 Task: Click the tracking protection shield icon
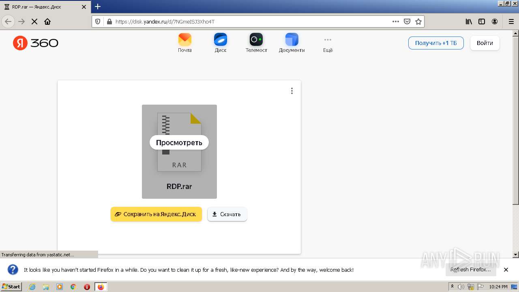pos(97,21)
